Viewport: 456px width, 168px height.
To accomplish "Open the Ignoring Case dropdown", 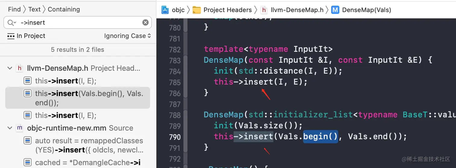I will tap(127, 36).
